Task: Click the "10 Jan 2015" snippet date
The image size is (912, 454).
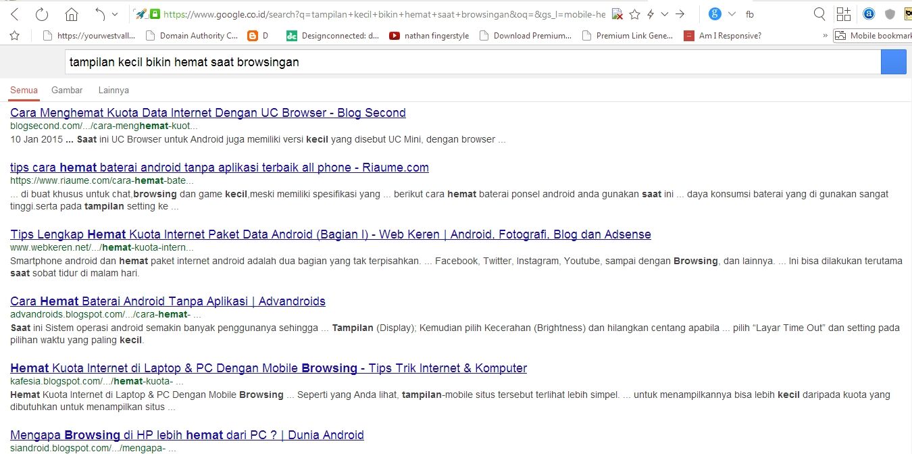Action: coord(35,140)
